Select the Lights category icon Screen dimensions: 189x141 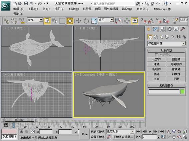click(162, 37)
